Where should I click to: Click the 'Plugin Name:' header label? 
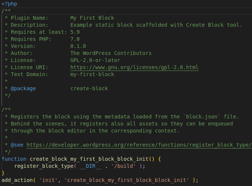(29, 18)
